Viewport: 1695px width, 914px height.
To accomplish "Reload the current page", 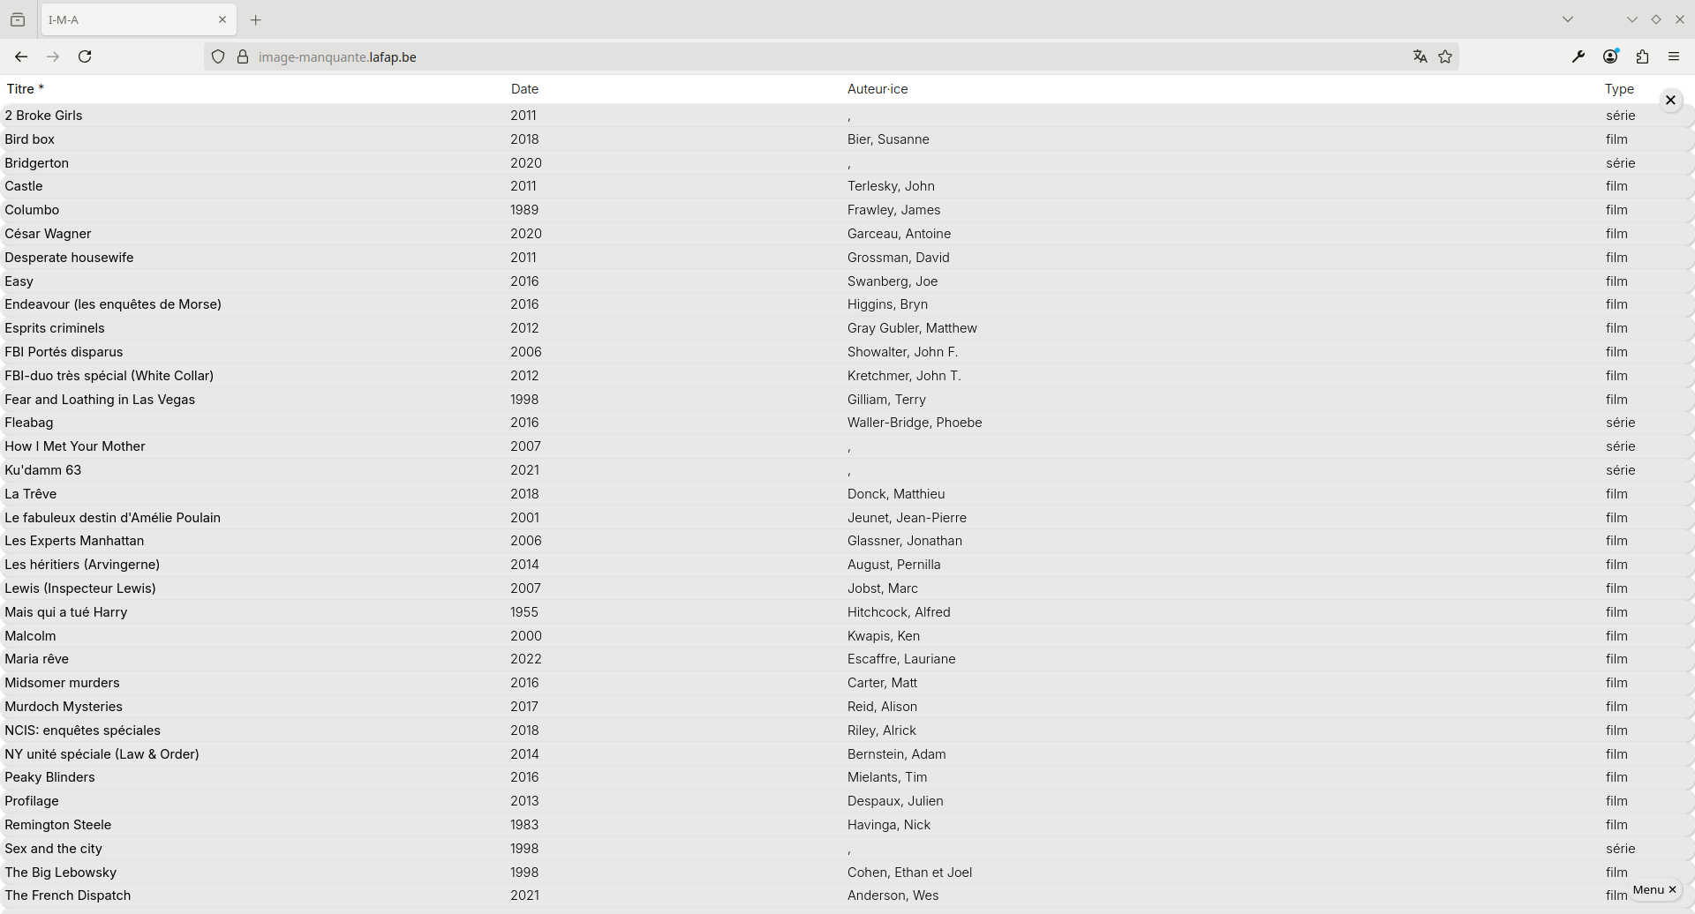I will coord(85,56).
